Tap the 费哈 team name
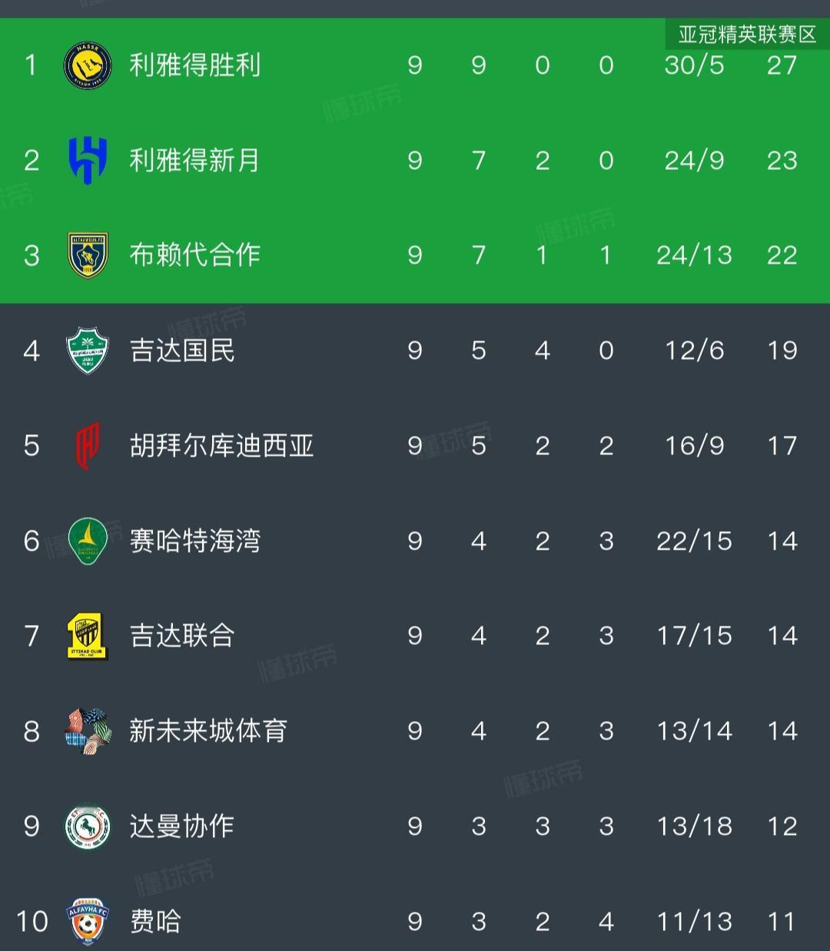The width and height of the screenshot is (830, 951). 155,921
